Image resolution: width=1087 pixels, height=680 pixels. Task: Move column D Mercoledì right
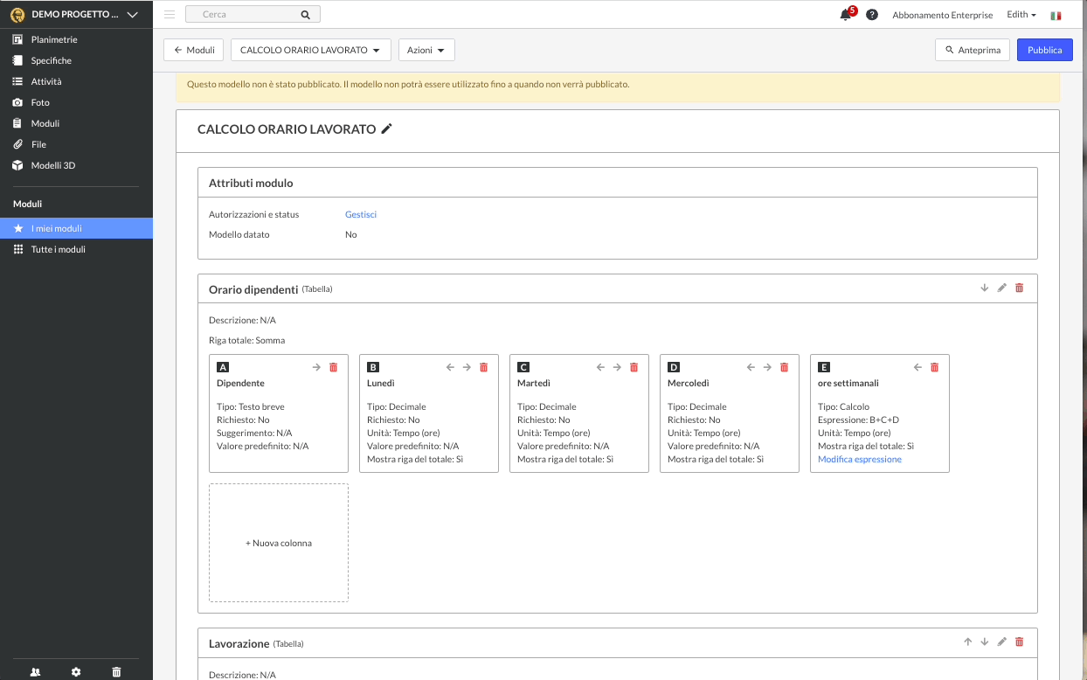767,367
